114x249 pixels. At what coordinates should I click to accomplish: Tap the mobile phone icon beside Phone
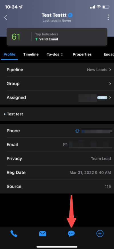(x=77, y=131)
